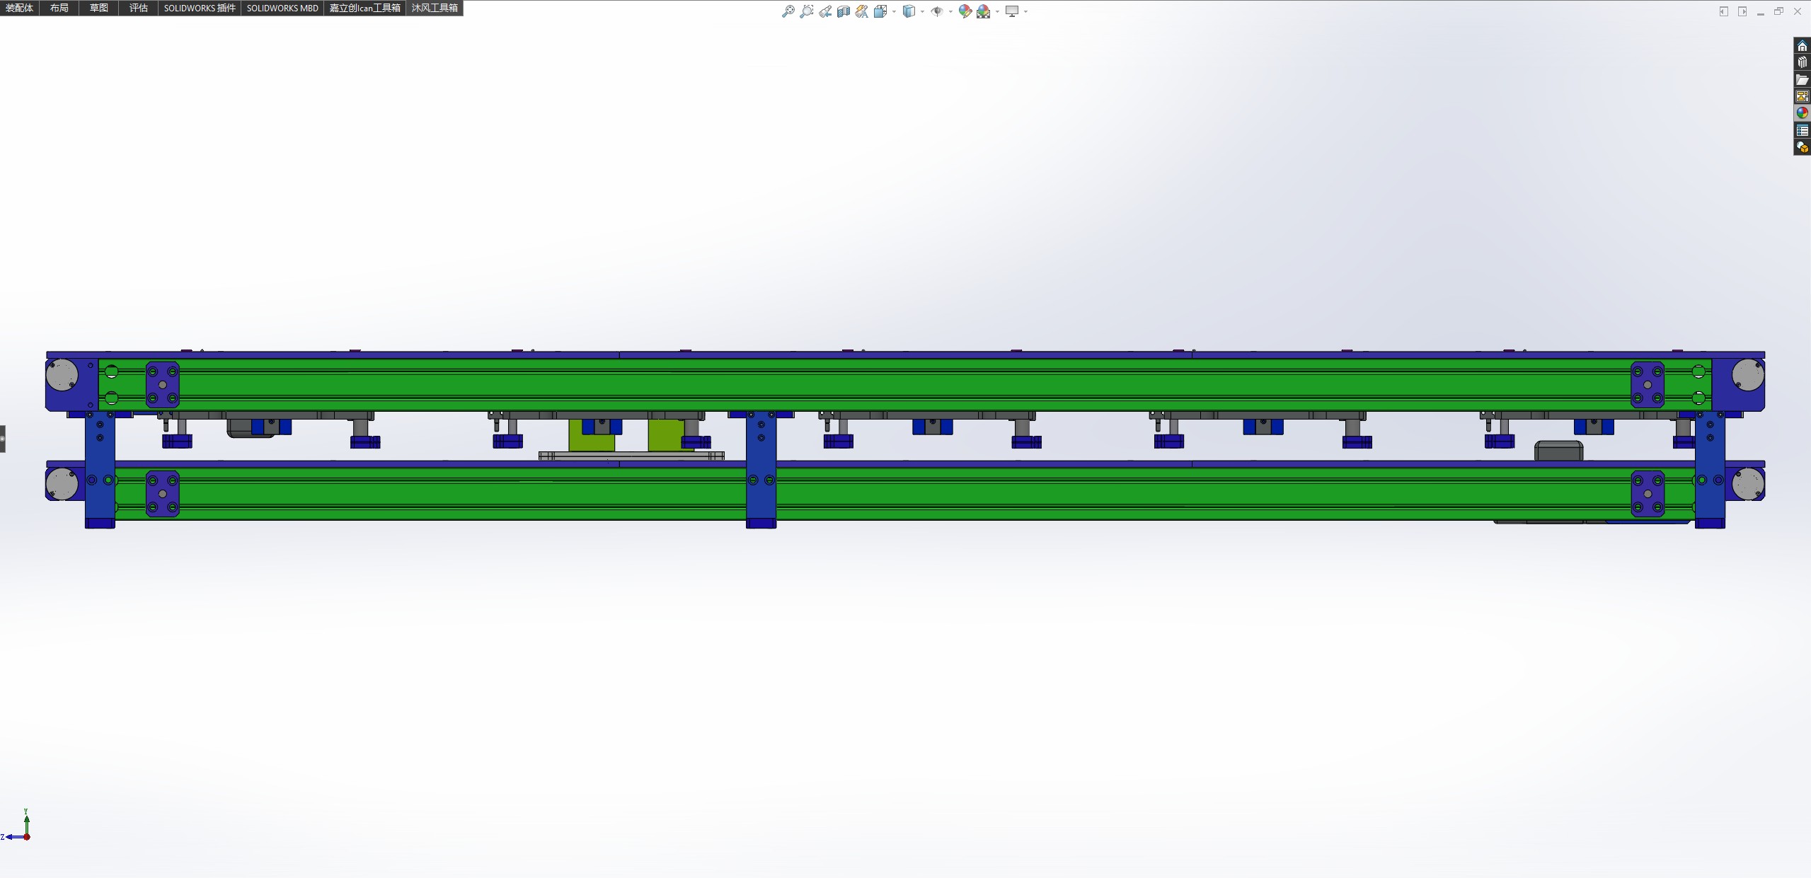The height and width of the screenshot is (878, 1811).
Task: Open the SOLIDWORKS Resources home icon
Action: pyautogui.click(x=1802, y=46)
